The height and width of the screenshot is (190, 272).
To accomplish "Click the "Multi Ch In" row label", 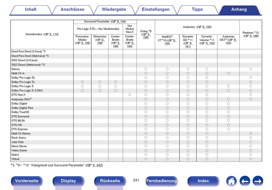I will click(18, 73).
